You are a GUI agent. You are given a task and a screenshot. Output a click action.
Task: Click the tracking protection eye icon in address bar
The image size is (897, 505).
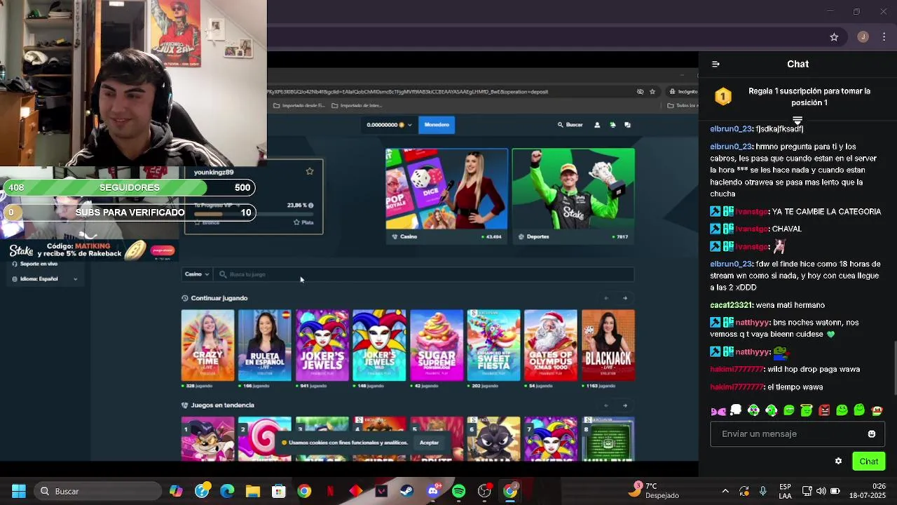tap(640, 92)
